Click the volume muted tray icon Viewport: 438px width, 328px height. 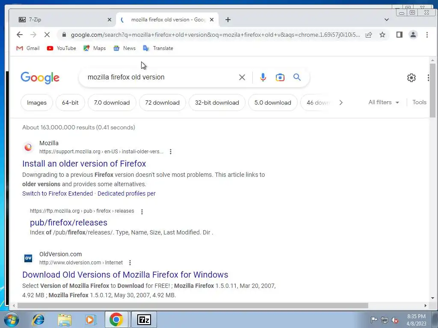[395, 320]
